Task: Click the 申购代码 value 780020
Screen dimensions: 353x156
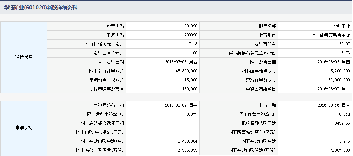Action: (190, 35)
